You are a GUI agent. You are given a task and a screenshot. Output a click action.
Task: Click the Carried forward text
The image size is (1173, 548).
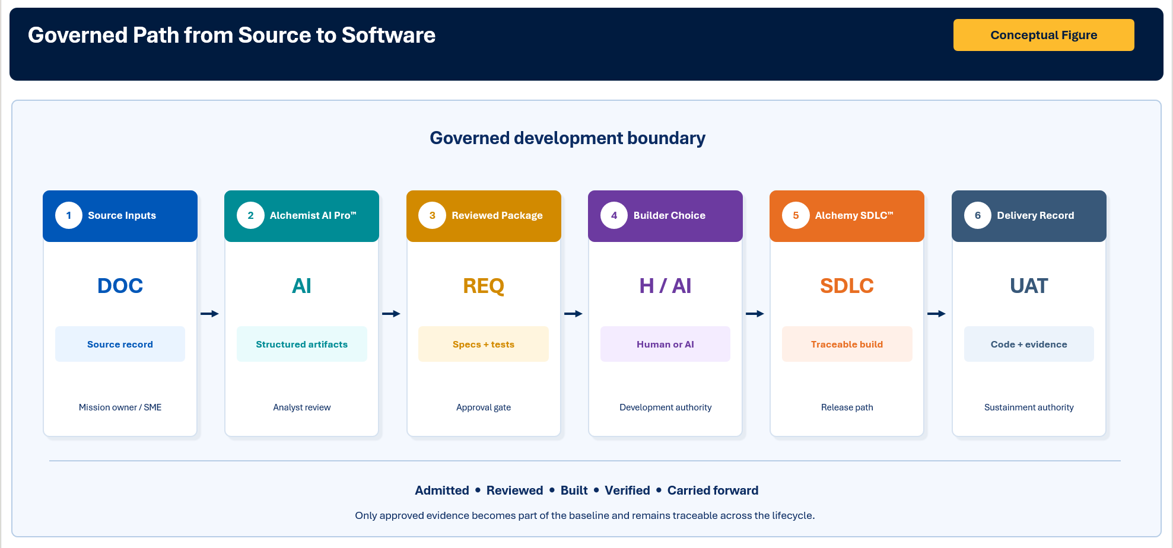(713, 490)
